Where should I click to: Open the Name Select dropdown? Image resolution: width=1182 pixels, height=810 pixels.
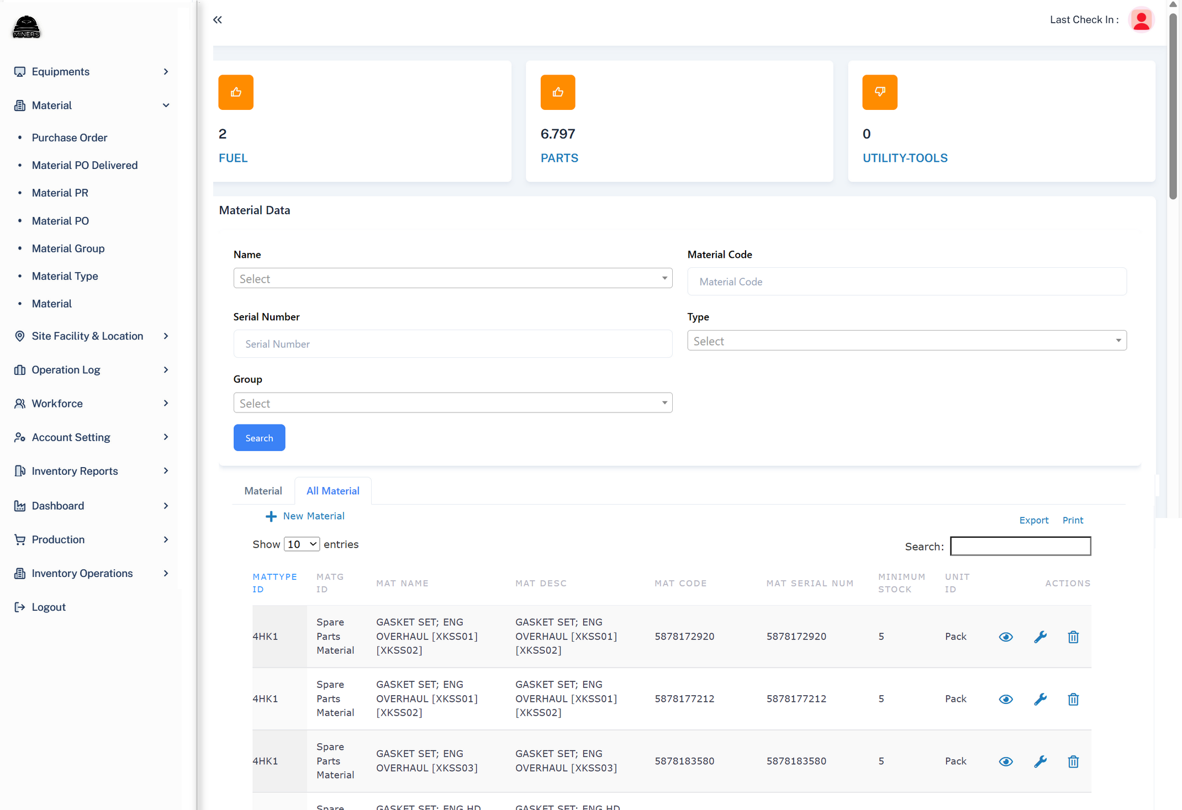pos(452,278)
